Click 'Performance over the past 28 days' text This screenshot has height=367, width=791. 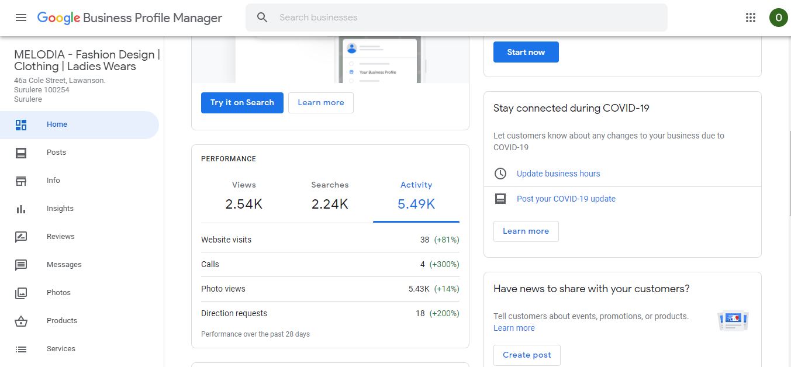coord(255,334)
